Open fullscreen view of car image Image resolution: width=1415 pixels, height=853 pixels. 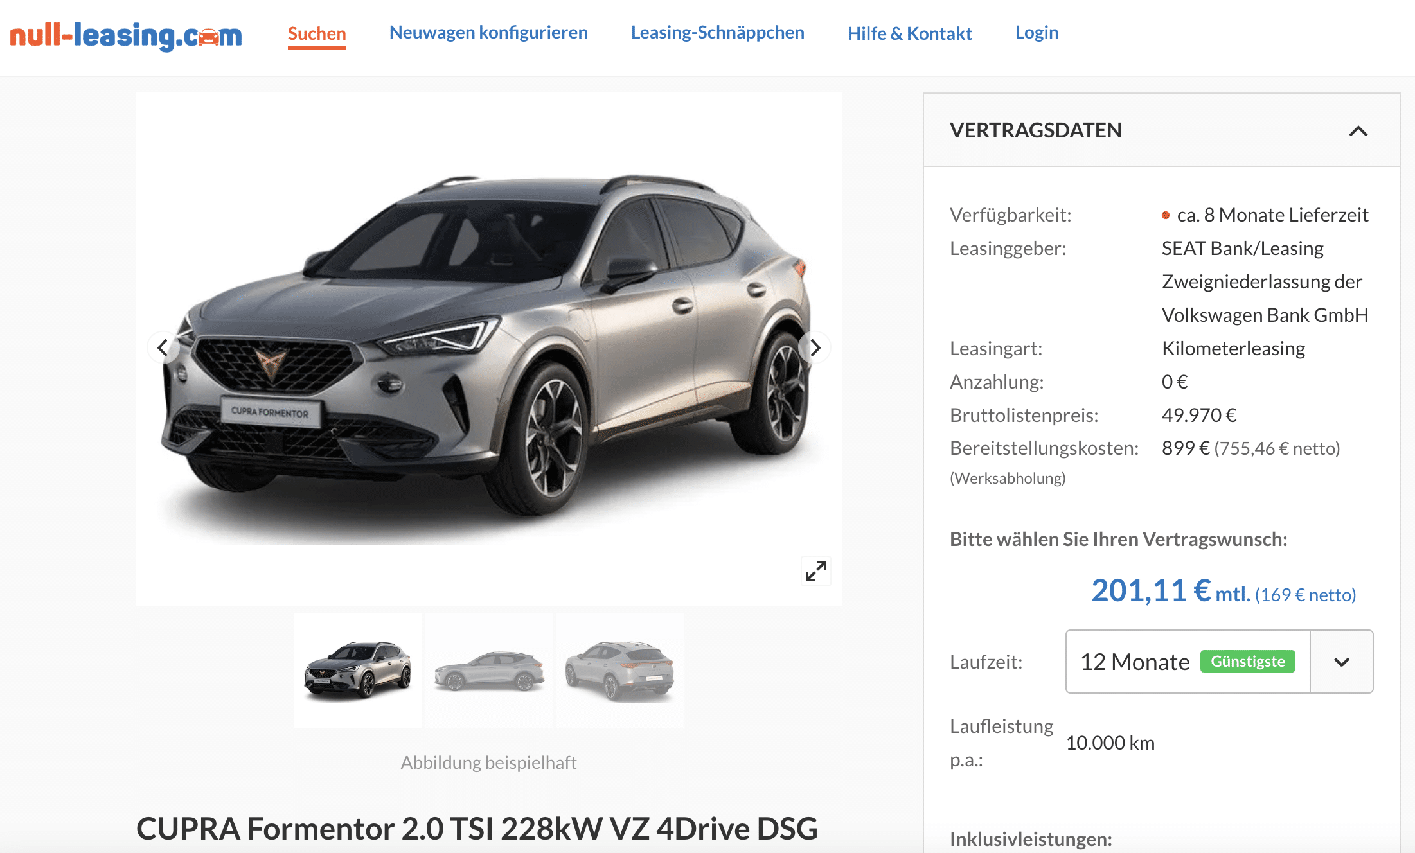point(816,570)
